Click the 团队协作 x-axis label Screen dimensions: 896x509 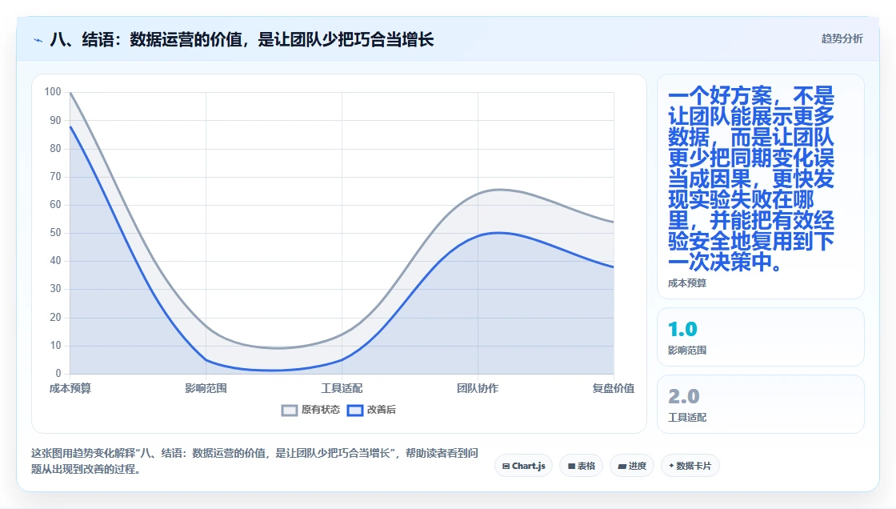tap(478, 388)
